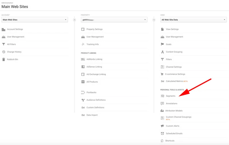The image size is (229, 145).
Task: Expand the All Web Site Data view dropdown
Action: (194, 20)
